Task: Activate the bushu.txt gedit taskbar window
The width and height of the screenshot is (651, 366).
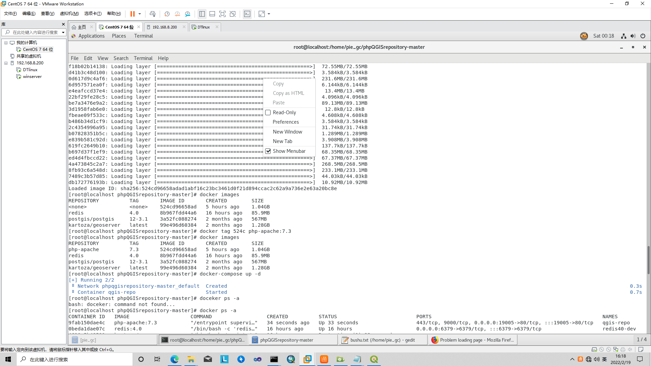Action: point(383,340)
